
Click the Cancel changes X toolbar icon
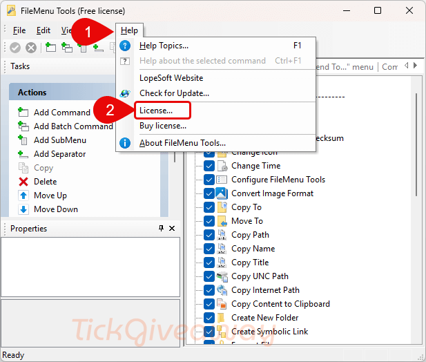(31, 48)
